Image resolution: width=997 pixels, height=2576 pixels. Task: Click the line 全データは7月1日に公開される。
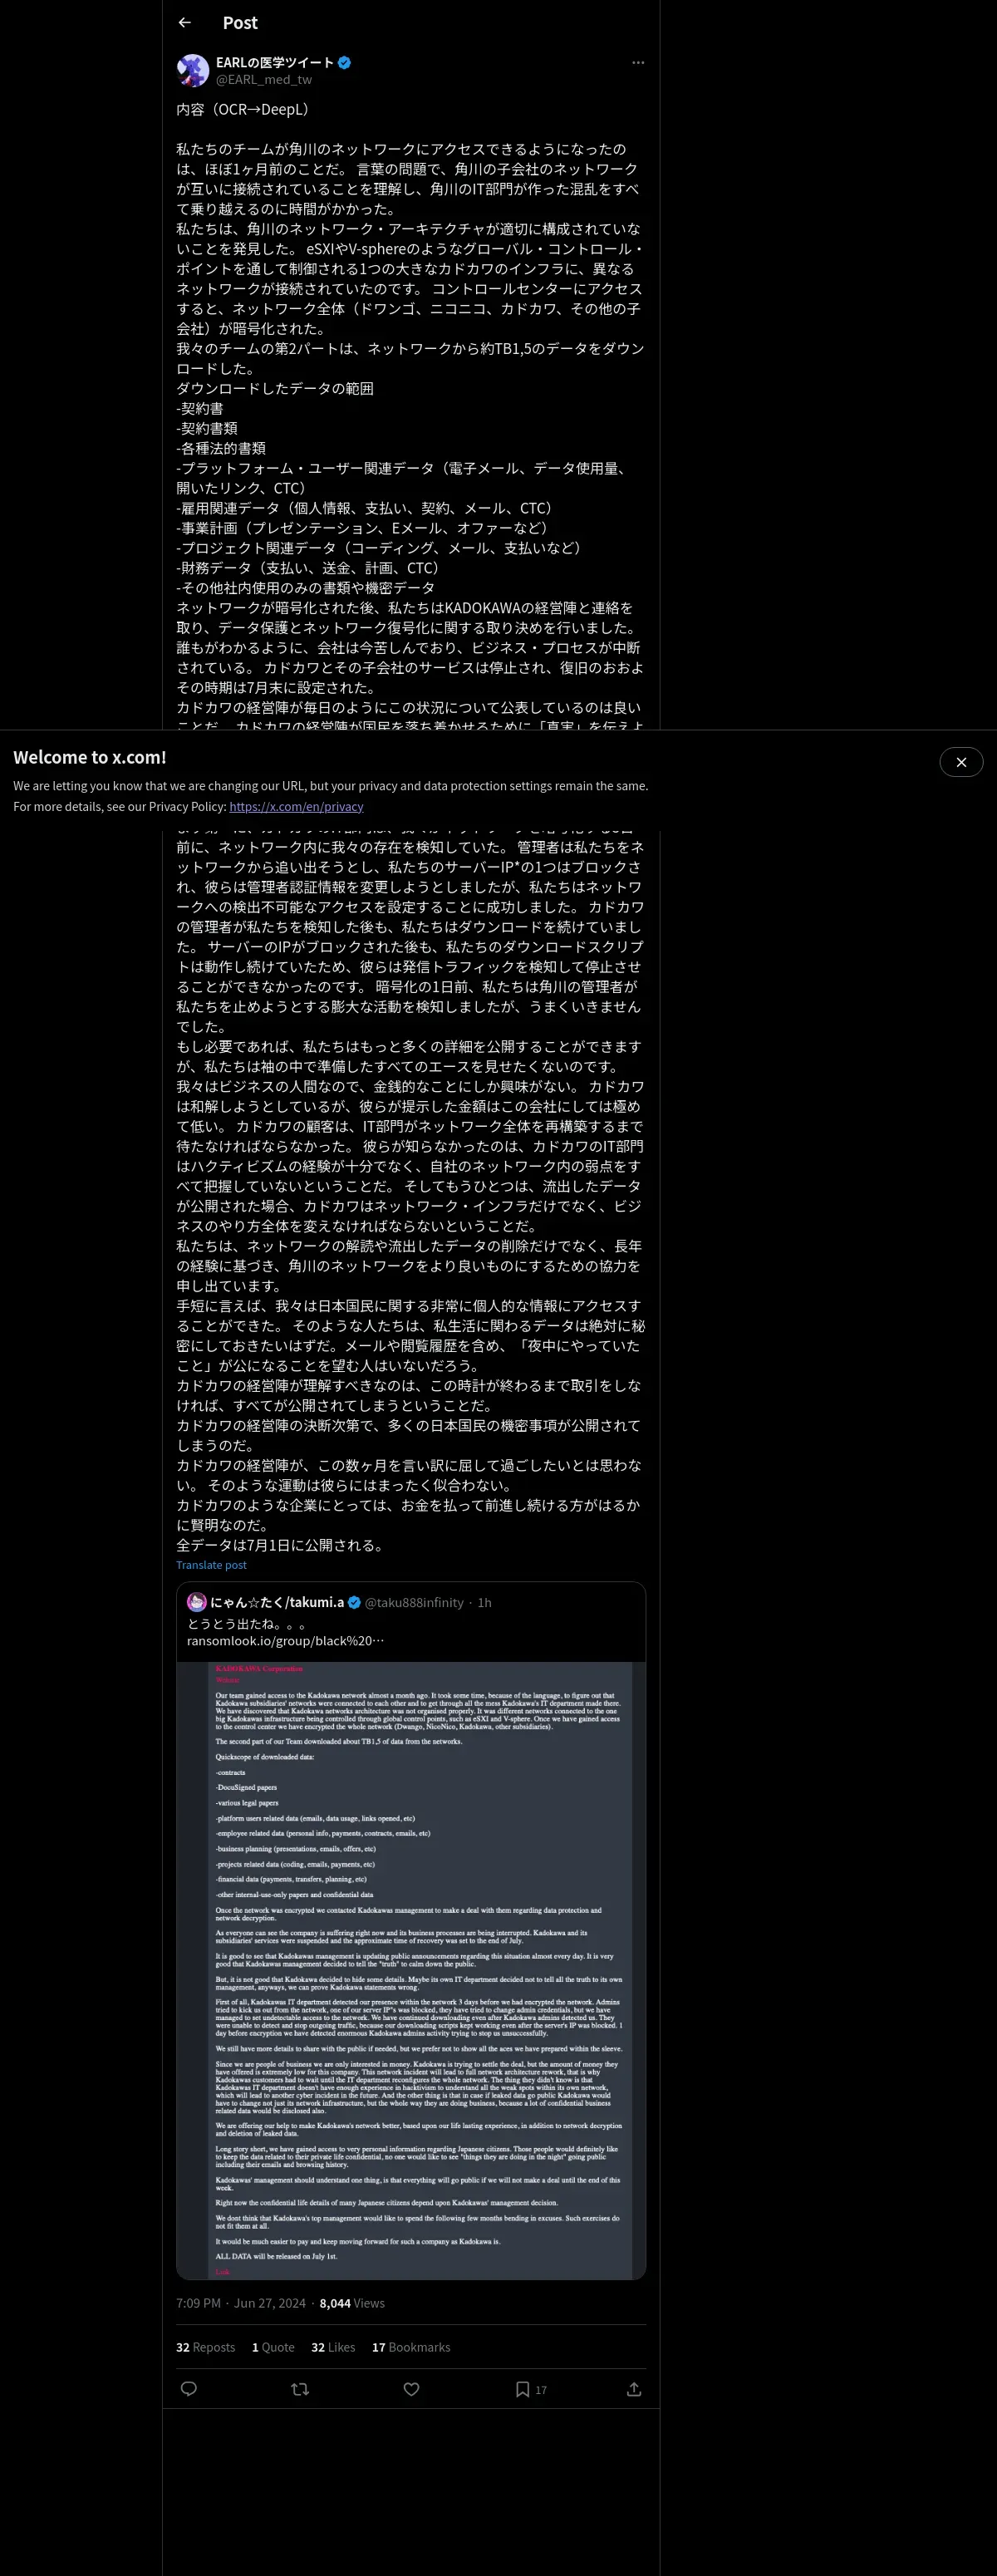(x=282, y=1545)
